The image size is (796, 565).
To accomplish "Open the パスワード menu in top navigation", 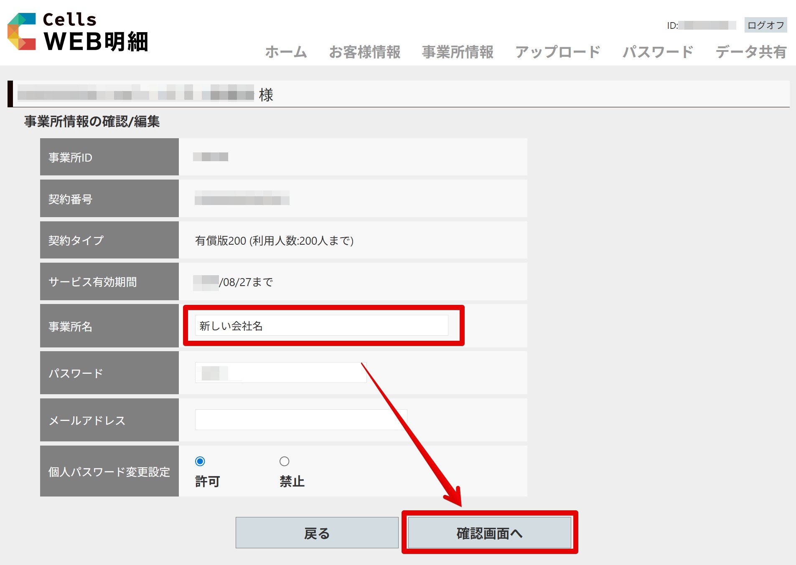I will pyautogui.click(x=658, y=52).
